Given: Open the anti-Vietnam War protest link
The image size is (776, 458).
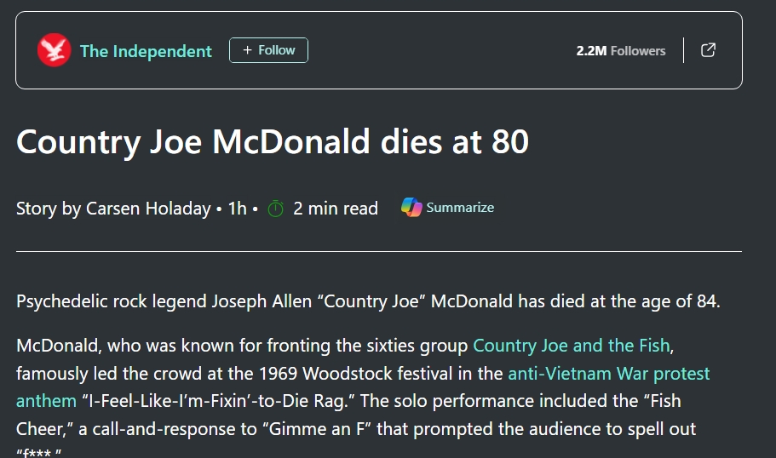Looking at the screenshot, I should point(608,373).
